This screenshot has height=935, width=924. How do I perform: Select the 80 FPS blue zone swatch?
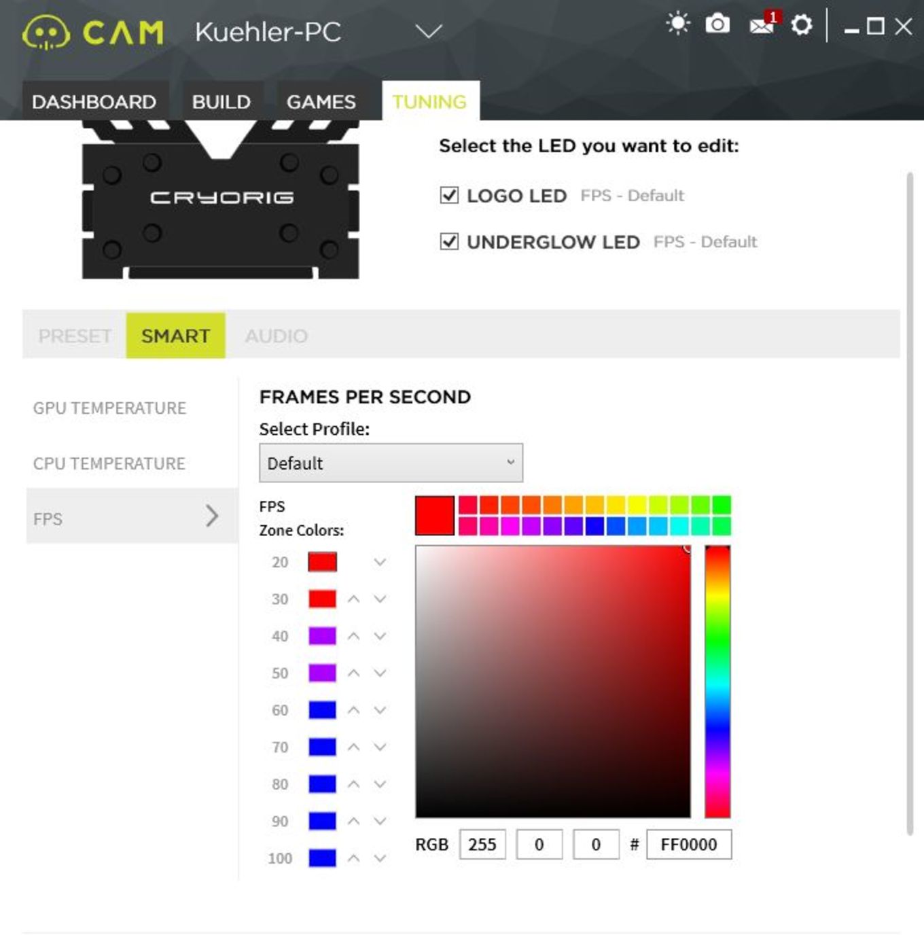tap(322, 784)
